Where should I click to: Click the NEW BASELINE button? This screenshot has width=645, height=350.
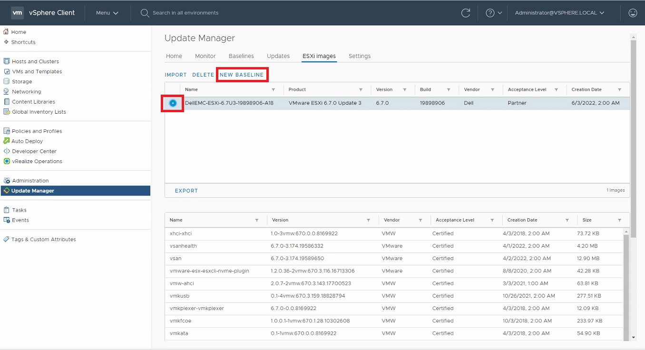coord(242,75)
